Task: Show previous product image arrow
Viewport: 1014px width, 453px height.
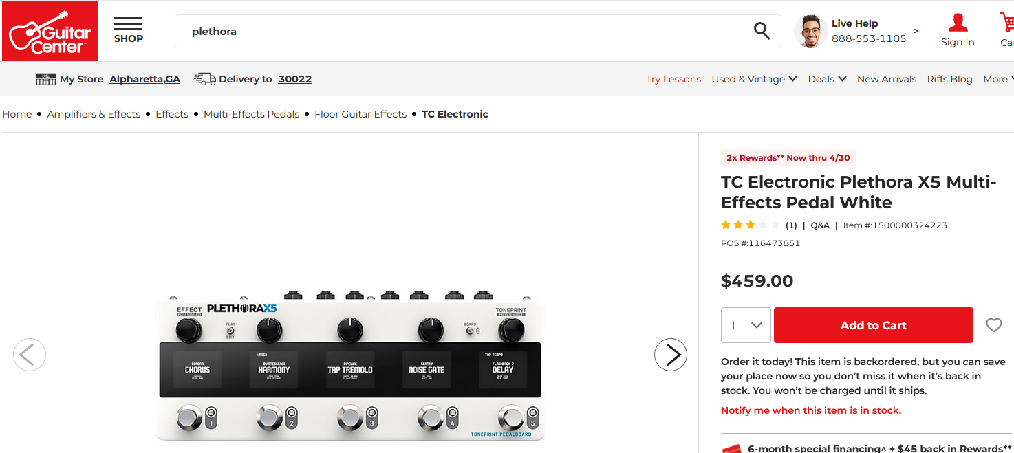Action: click(30, 355)
